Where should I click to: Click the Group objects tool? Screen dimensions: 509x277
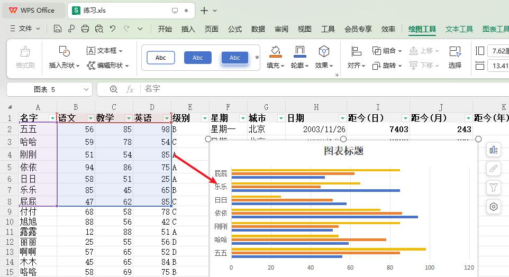pos(387,51)
